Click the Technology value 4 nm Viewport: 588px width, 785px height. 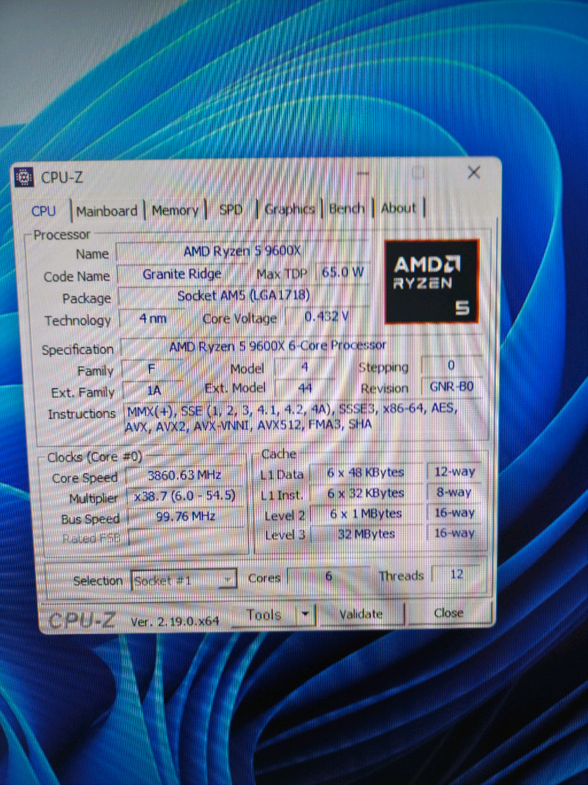[x=153, y=319]
